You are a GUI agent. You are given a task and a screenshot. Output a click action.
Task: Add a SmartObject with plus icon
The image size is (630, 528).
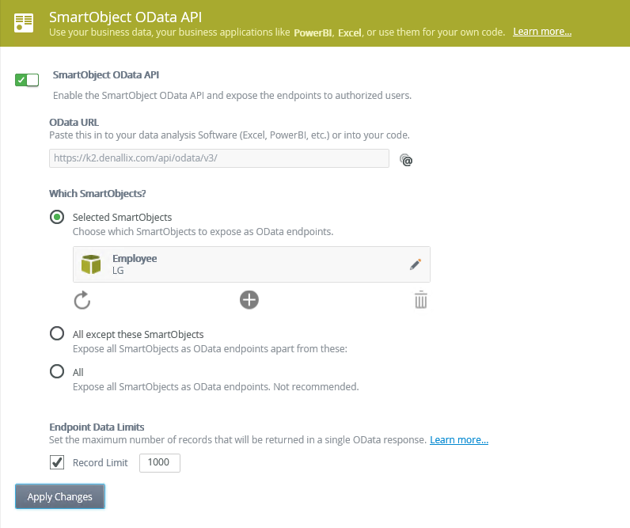tap(249, 299)
